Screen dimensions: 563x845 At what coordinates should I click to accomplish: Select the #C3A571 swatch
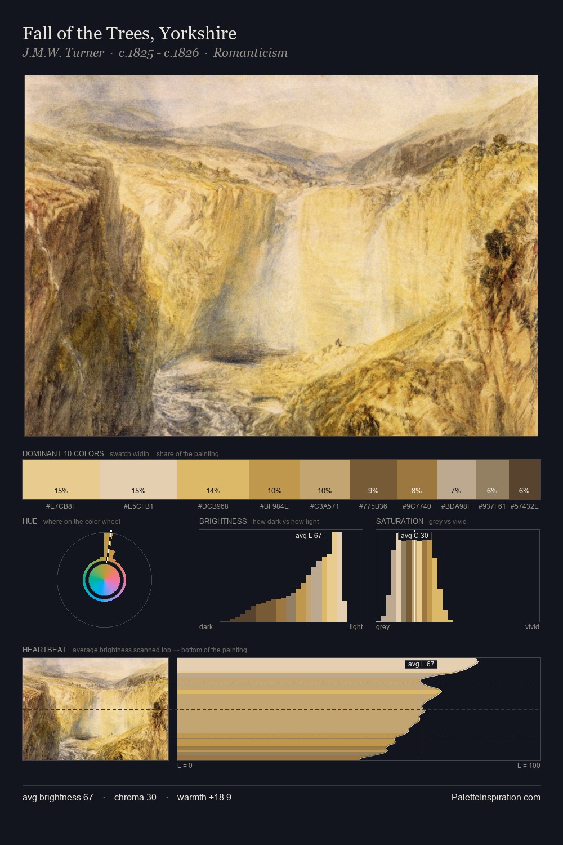click(x=325, y=479)
